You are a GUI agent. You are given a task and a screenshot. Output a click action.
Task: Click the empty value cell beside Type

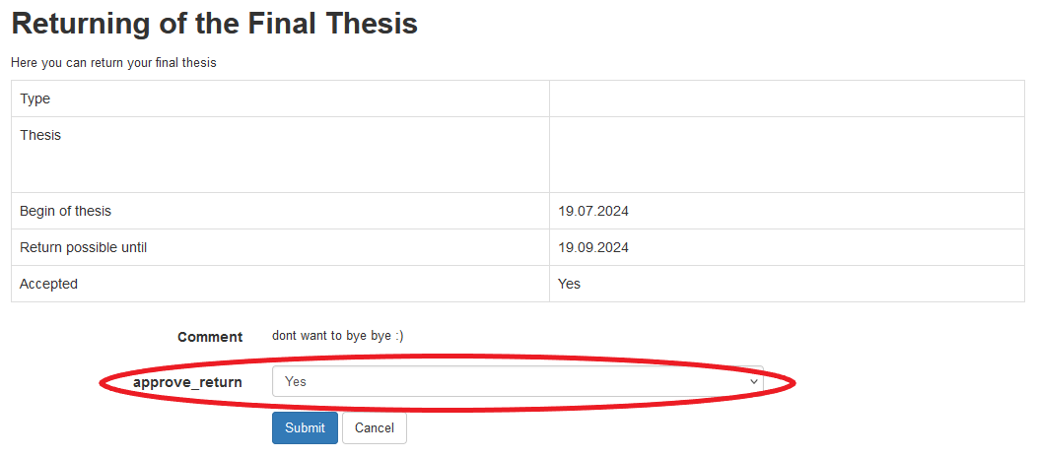(787, 98)
